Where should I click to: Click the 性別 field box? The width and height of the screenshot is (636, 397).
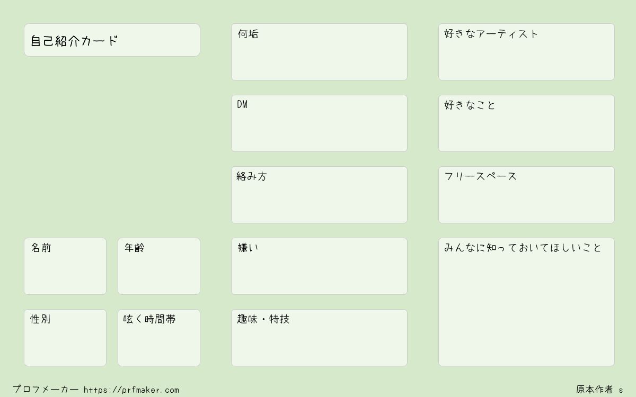[x=65, y=338]
